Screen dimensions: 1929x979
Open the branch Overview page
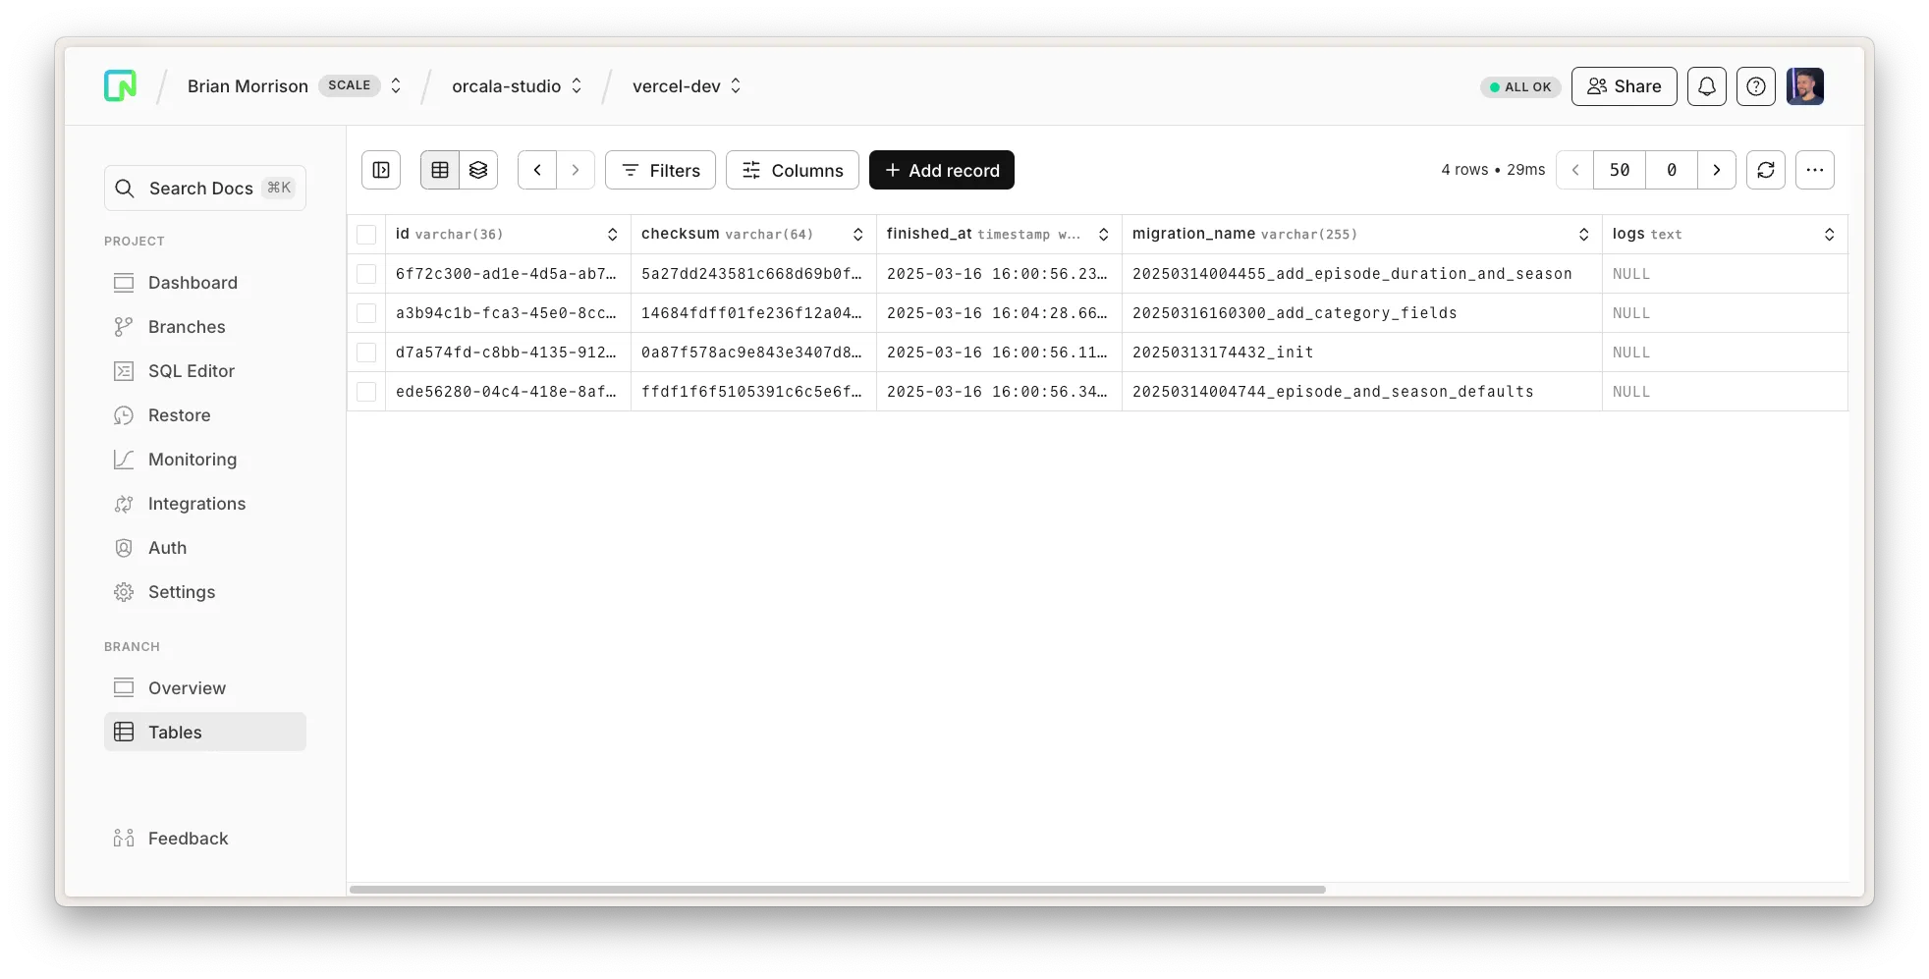[205, 688]
